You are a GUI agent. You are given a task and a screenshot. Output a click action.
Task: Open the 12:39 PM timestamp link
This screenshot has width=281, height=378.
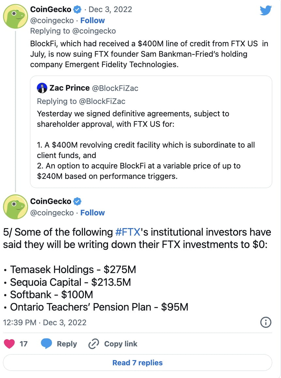20,323
